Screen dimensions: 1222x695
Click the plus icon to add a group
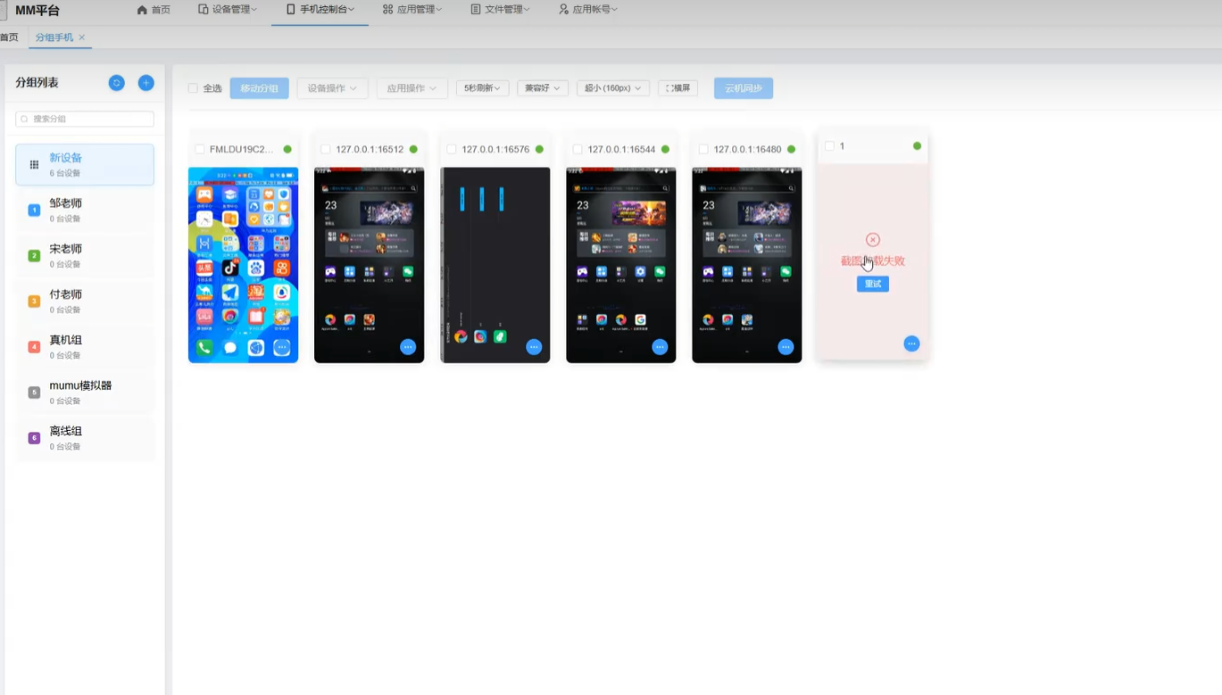(145, 82)
